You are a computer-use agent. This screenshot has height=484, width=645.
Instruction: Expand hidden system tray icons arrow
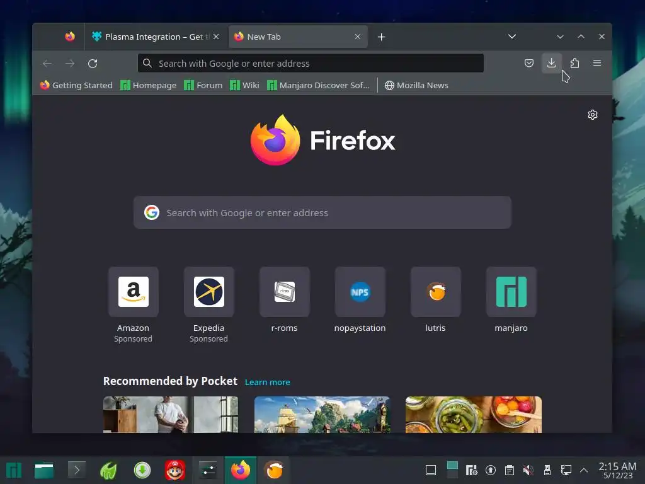[x=584, y=470]
